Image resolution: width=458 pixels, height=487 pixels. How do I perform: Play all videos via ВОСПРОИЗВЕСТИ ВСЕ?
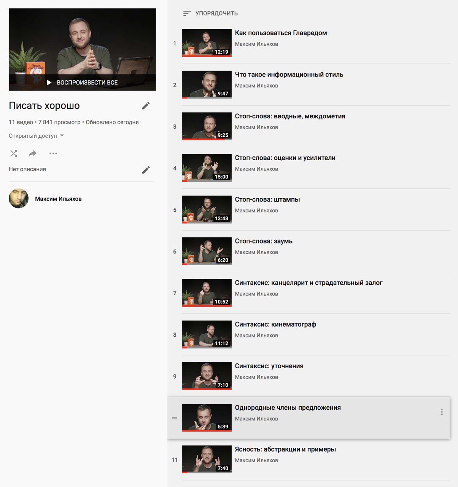click(82, 83)
